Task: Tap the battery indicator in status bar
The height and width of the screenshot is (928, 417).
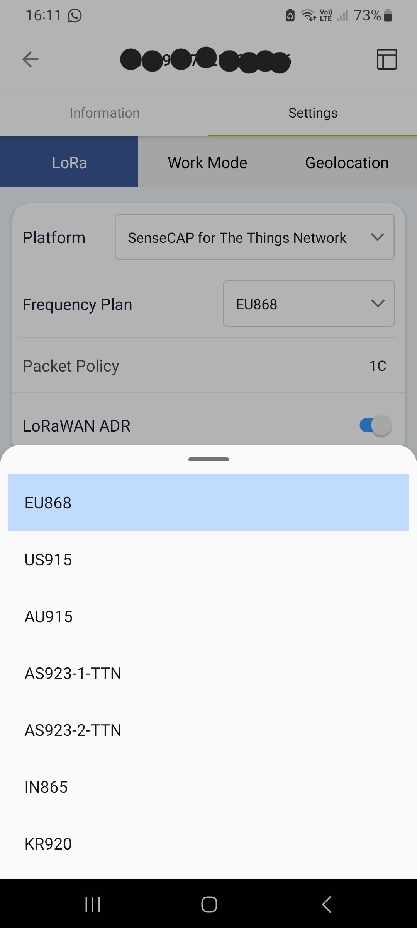Action: [x=388, y=16]
